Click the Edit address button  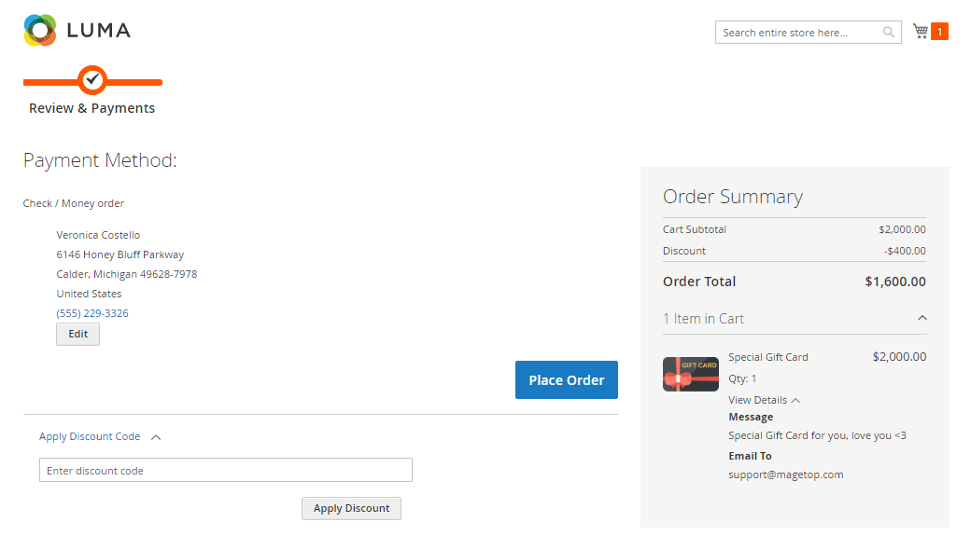coord(77,334)
